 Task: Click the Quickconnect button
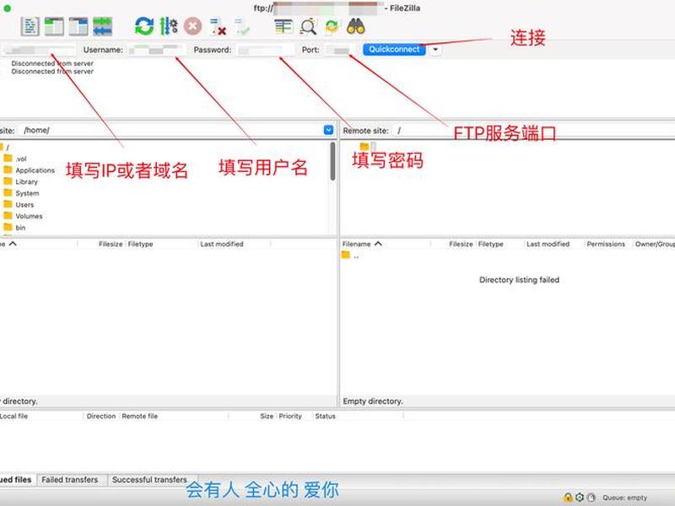[394, 50]
